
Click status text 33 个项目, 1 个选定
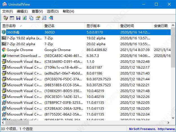pyautogui.click(x=17, y=129)
